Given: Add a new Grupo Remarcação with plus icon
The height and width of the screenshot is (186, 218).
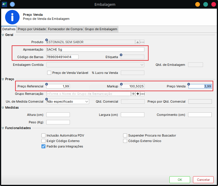Looking at the screenshot, I should [137, 94].
